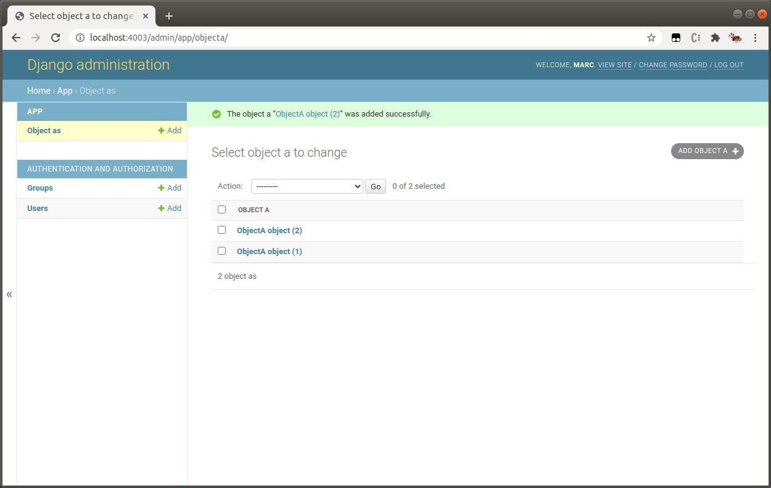This screenshot has width=771, height=488.
Task: Click the '0 of 2 selected' text
Action: click(418, 186)
